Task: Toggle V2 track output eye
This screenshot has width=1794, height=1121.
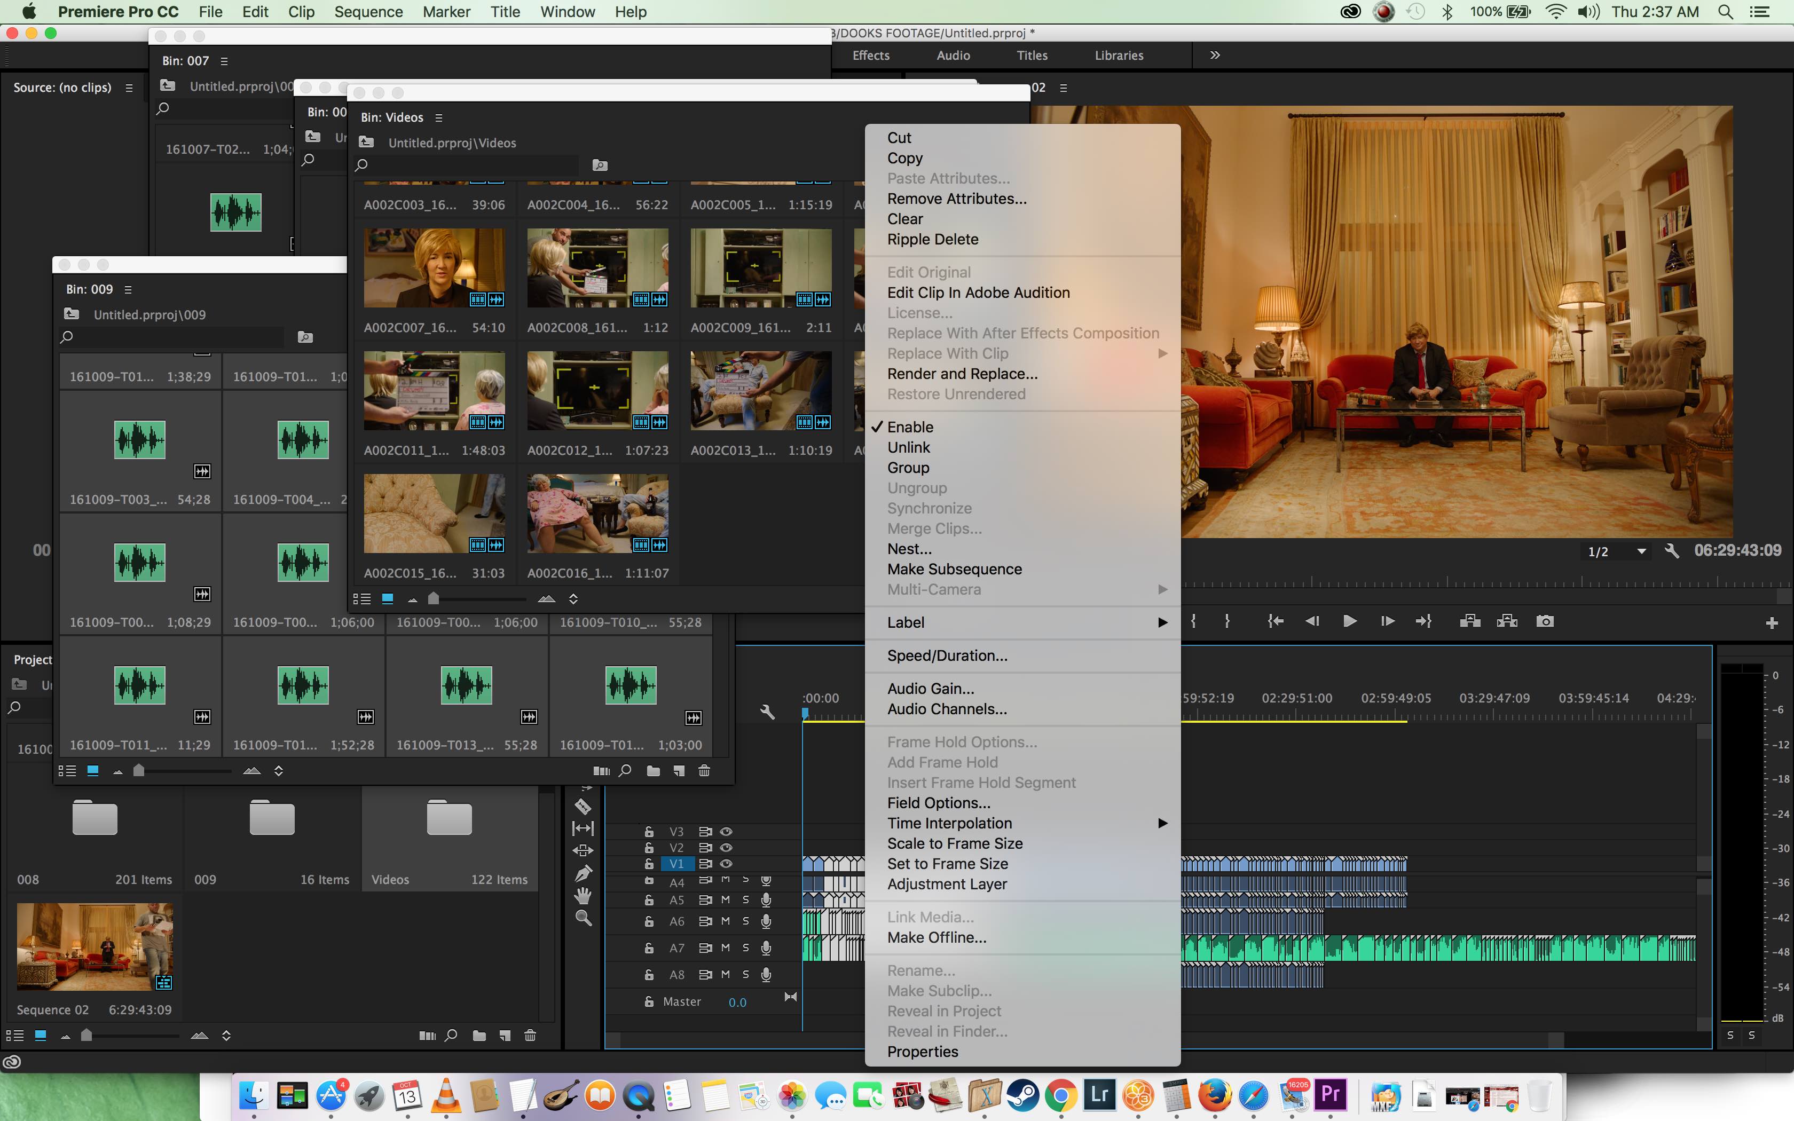Action: coord(727,848)
